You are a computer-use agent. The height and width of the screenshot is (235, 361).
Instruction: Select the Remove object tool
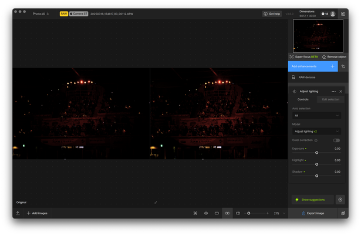coord(334,56)
